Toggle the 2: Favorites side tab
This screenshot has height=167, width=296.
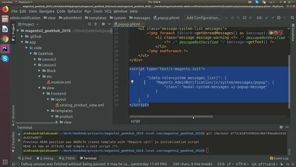pyautogui.click(x=13, y=142)
